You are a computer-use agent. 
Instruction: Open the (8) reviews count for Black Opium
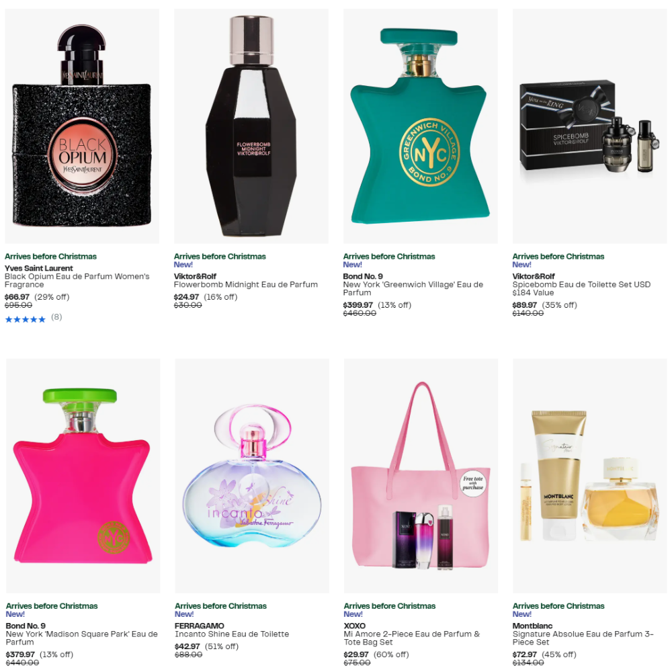tap(56, 317)
